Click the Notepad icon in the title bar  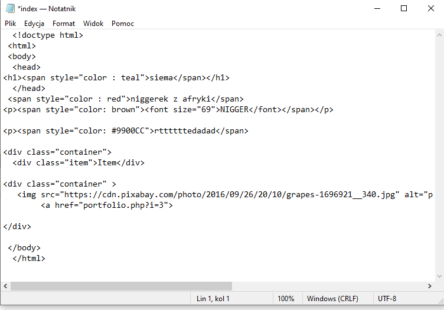pos(10,8)
